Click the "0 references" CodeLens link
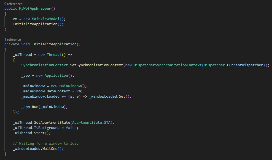The width and height of the screenshot is (272, 160). (13, 4)
